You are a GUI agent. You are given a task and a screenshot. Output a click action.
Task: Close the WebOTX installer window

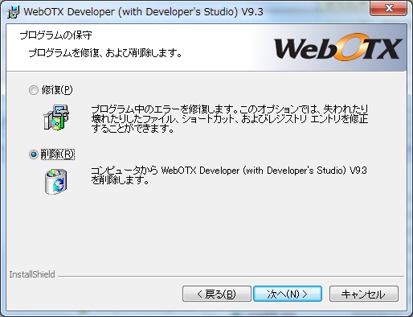pos(389,8)
